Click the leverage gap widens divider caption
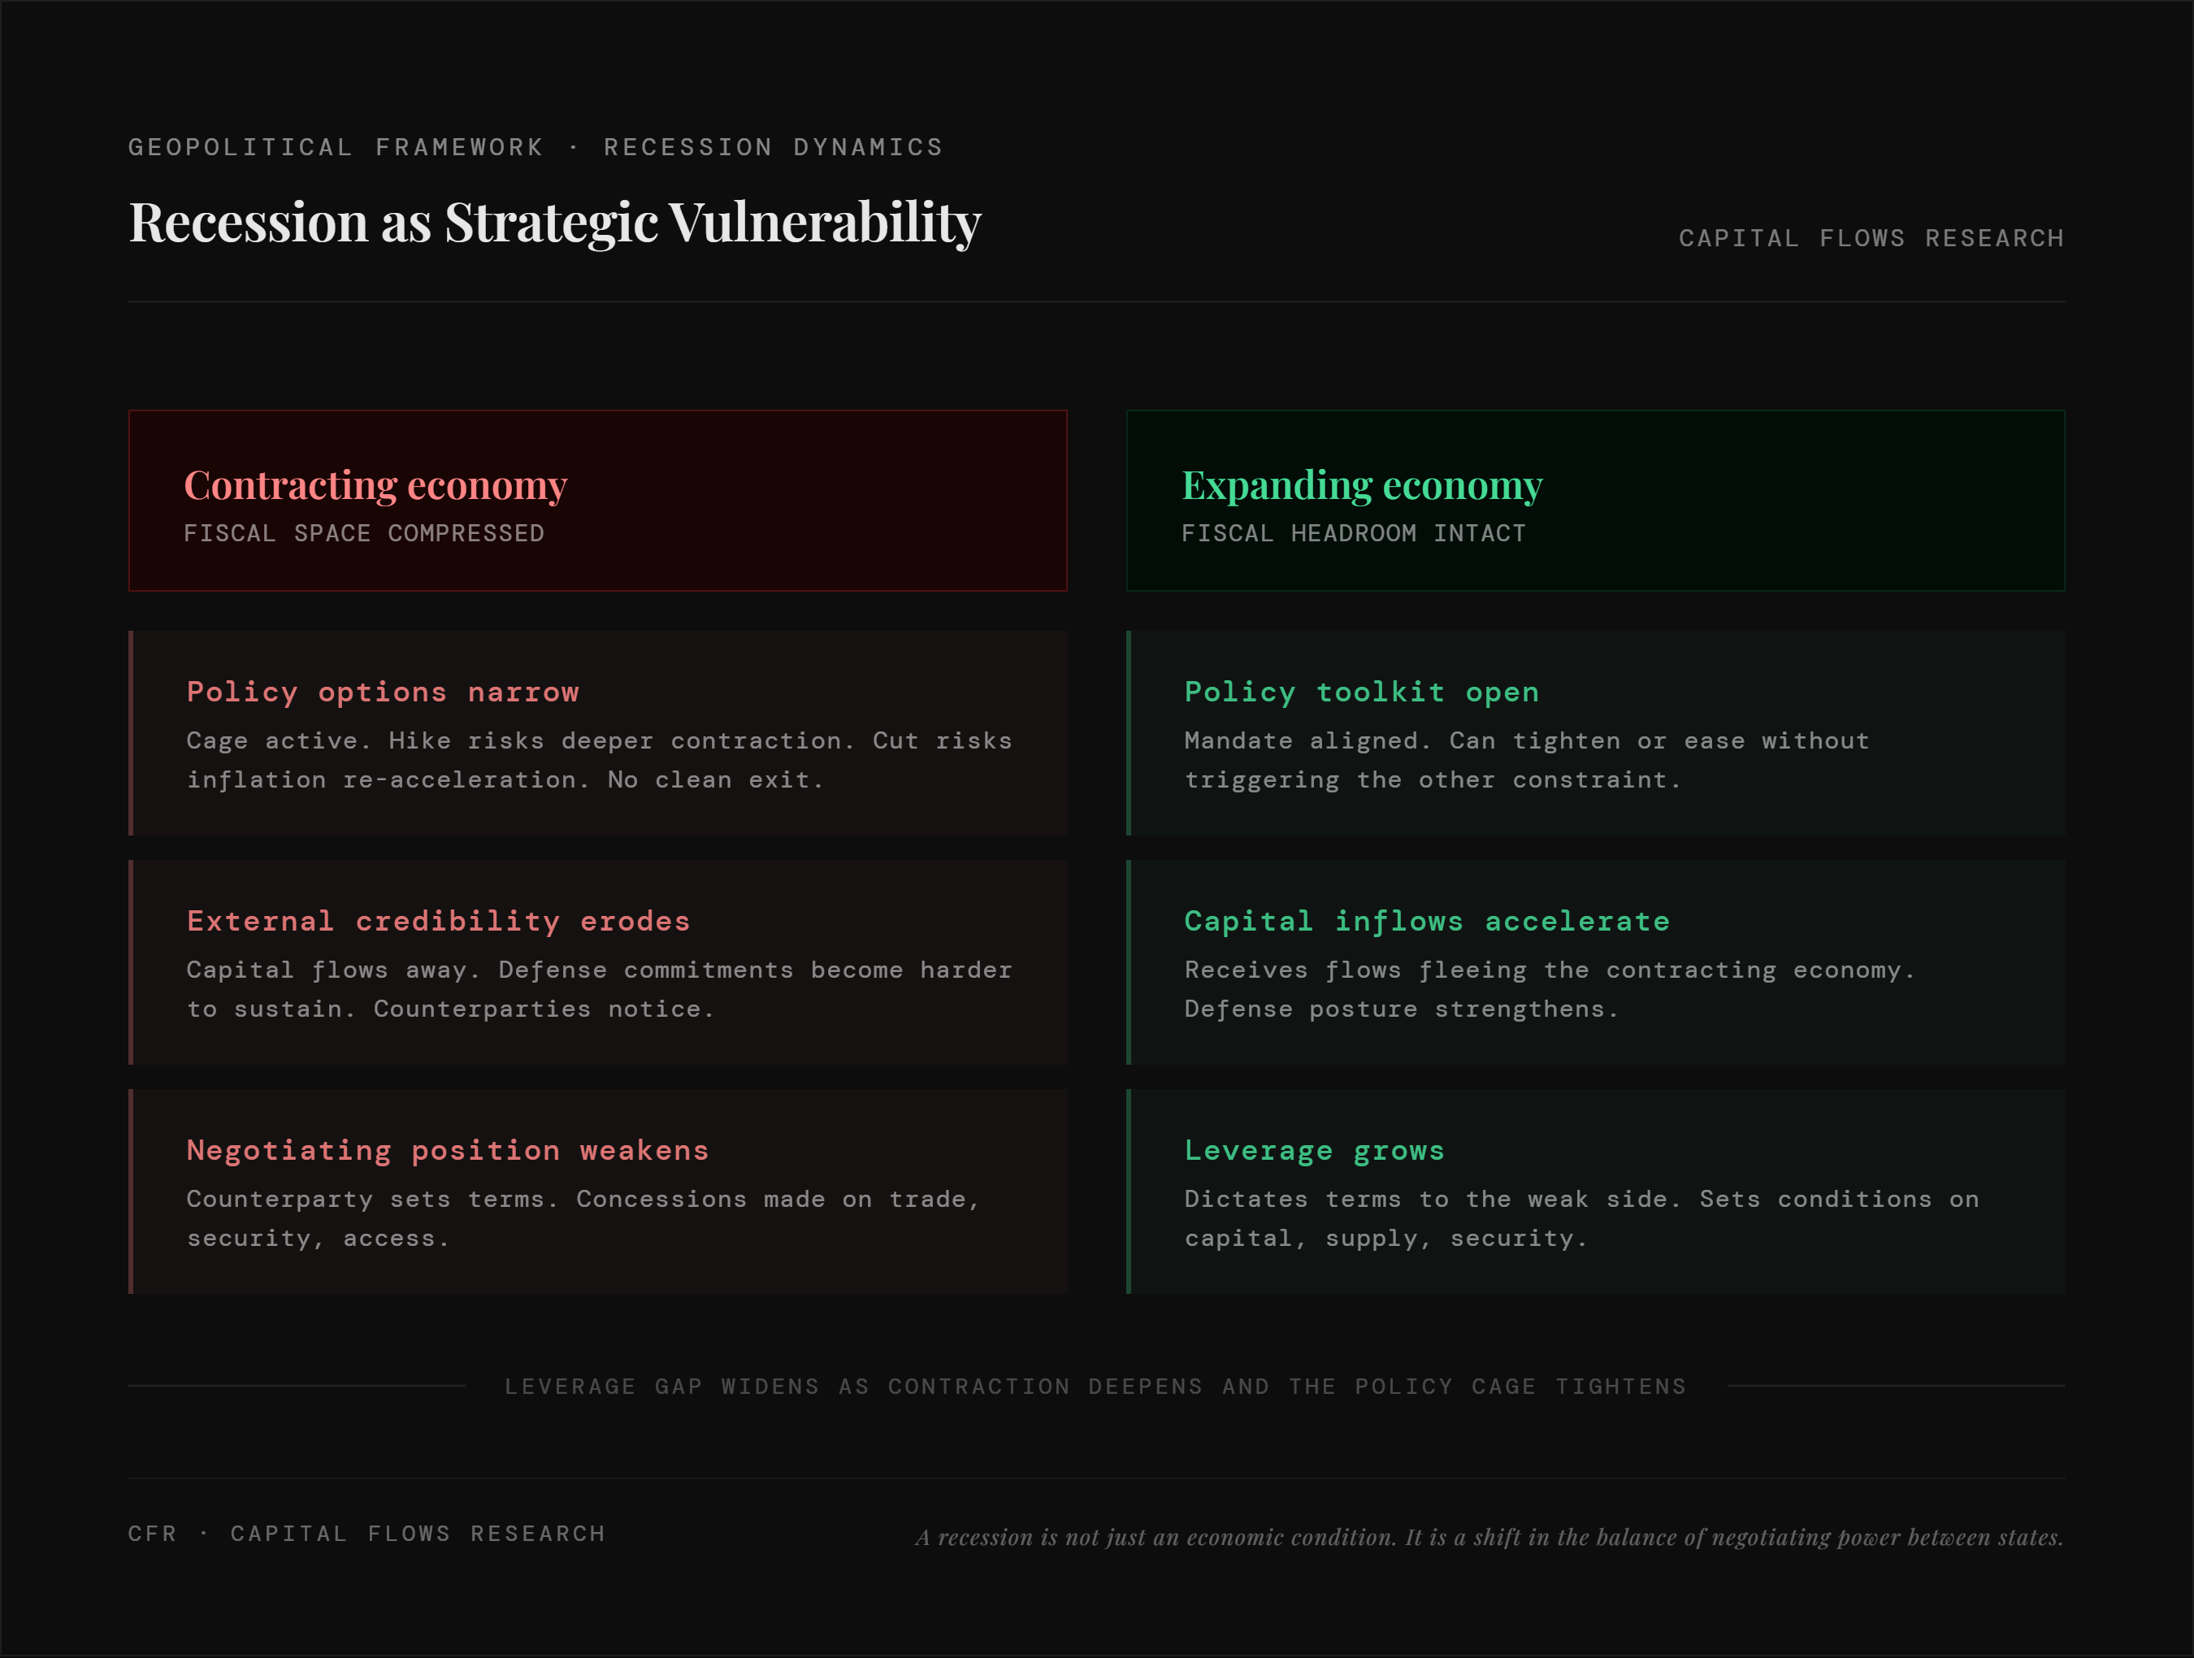2194x1658 pixels. [x=1095, y=1386]
